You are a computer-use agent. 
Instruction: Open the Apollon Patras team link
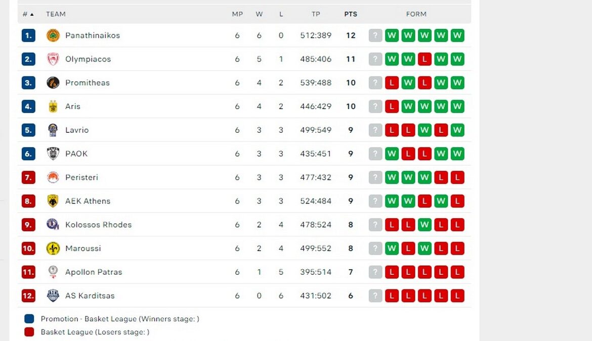point(94,272)
